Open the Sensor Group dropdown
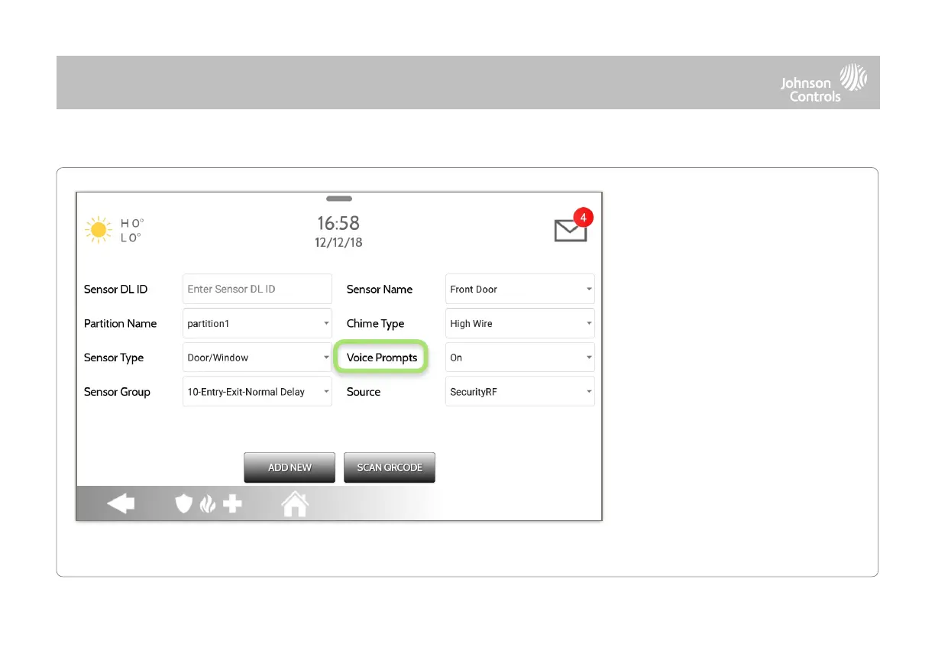Viewport: 935px width, 660px height. tap(257, 392)
